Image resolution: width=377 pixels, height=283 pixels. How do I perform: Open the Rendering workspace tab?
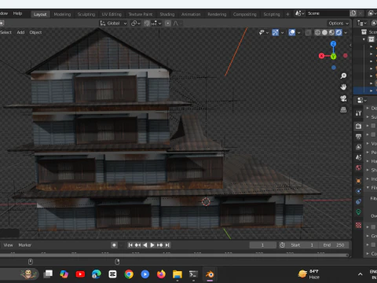(217, 14)
